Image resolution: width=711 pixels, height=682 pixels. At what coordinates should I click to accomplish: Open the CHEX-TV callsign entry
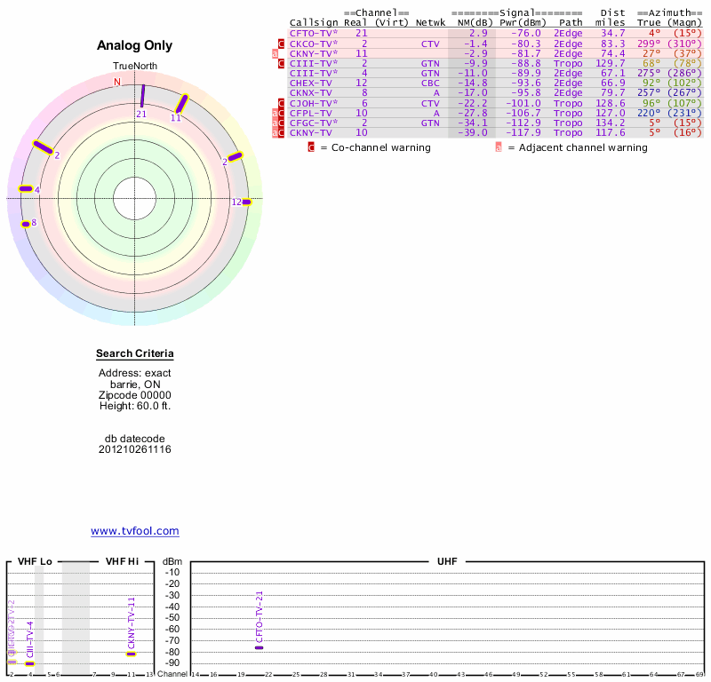(x=309, y=83)
